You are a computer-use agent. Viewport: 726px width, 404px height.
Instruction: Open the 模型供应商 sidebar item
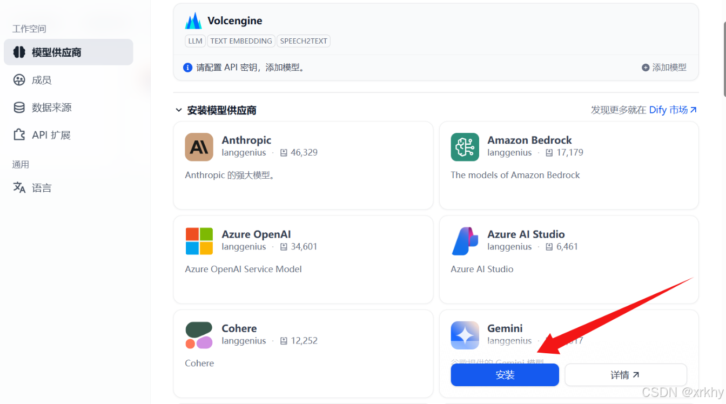click(x=68, y=52)
